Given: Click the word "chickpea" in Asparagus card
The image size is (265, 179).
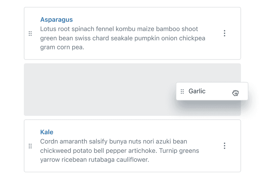Looking at the screenshot, I should pyautogui.click(x=192, y=38).
